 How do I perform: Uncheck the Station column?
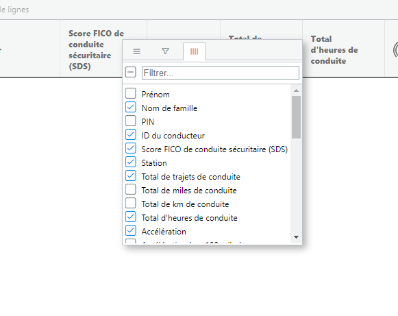[131, 162]
